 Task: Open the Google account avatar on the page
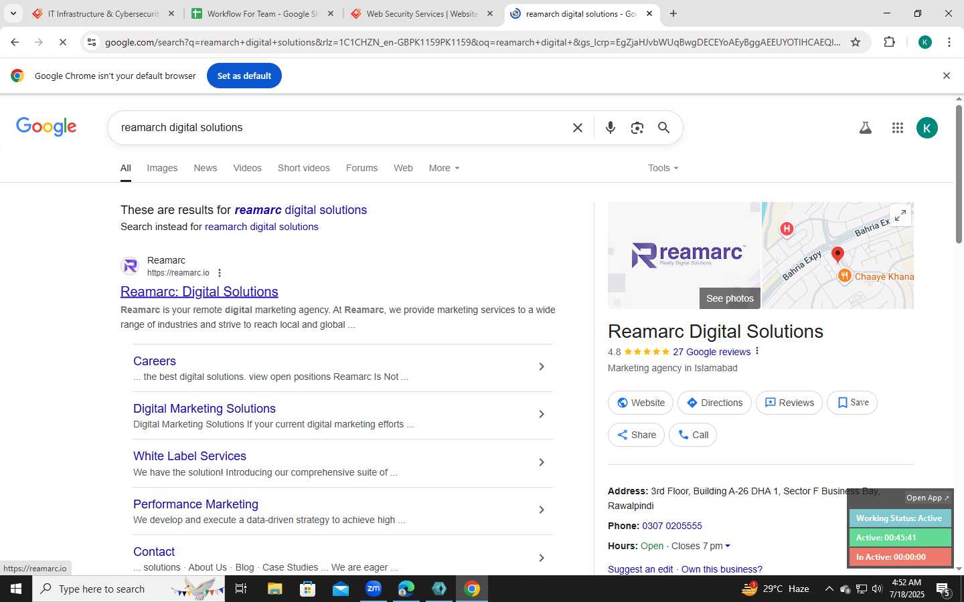[927, 128]
